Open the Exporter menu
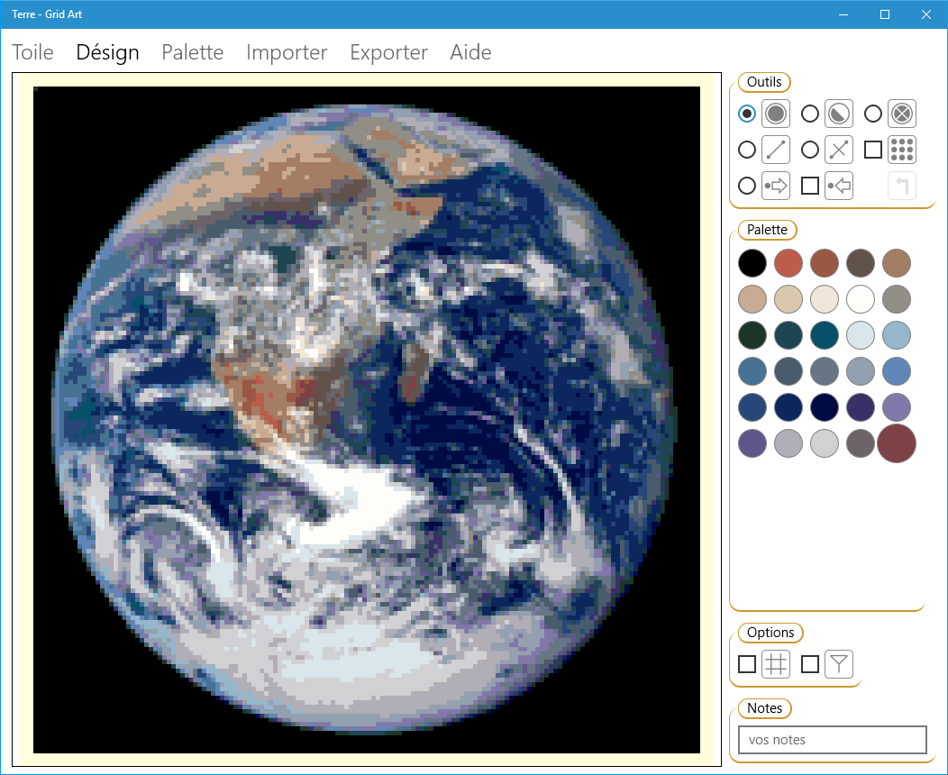 [388, 52]
